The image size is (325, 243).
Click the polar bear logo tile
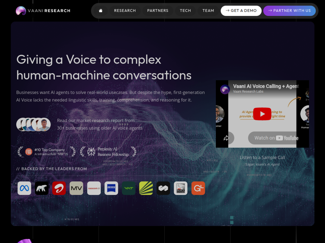42,188
